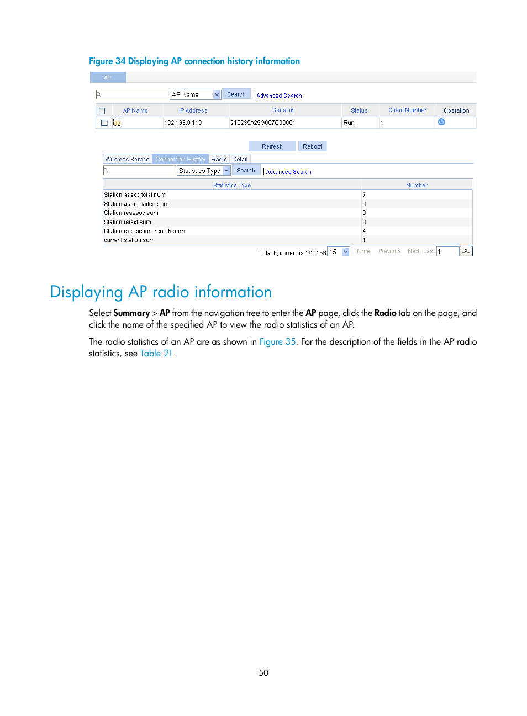Click the Figure 34 caption text
This screenshot has width=527, height=716.
point(194,61)
